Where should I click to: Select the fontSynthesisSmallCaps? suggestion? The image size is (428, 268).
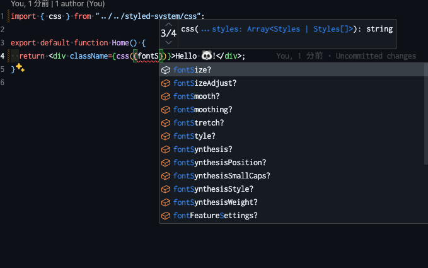click(292, 176)
